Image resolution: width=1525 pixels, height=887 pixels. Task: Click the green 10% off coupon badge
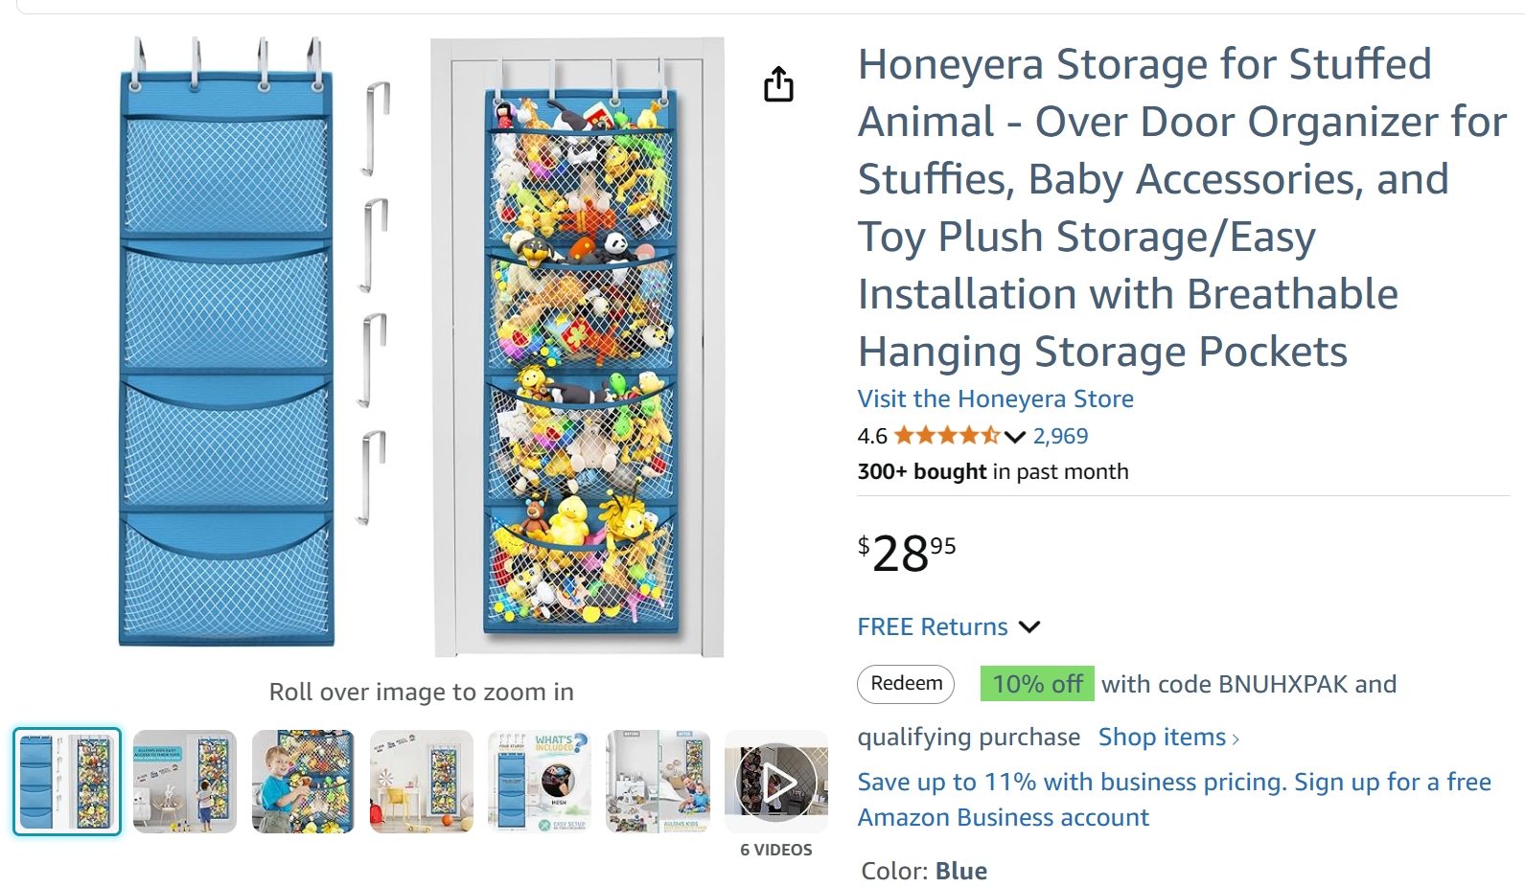[x=1036, y=684]
